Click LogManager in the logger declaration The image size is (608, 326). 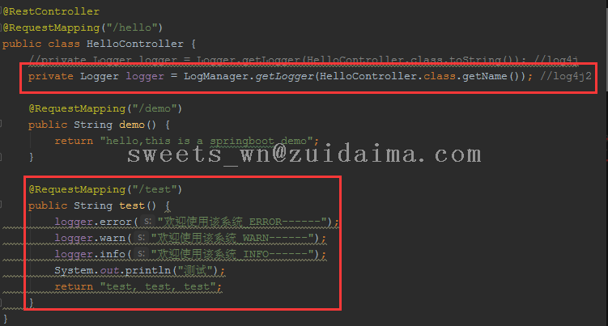[215, 76]
